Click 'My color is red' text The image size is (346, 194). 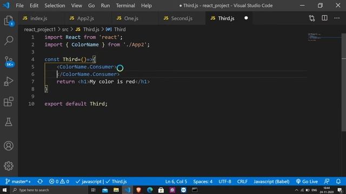[112, 81]
